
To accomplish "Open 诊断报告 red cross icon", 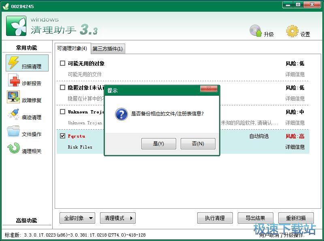I will click(x=14, y=80).
